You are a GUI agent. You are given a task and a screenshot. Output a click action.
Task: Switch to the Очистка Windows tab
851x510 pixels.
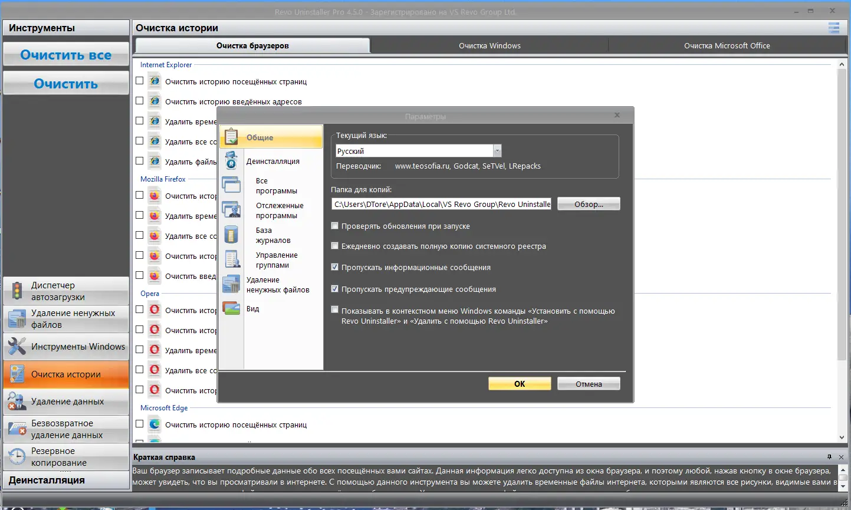pos(489,45)
